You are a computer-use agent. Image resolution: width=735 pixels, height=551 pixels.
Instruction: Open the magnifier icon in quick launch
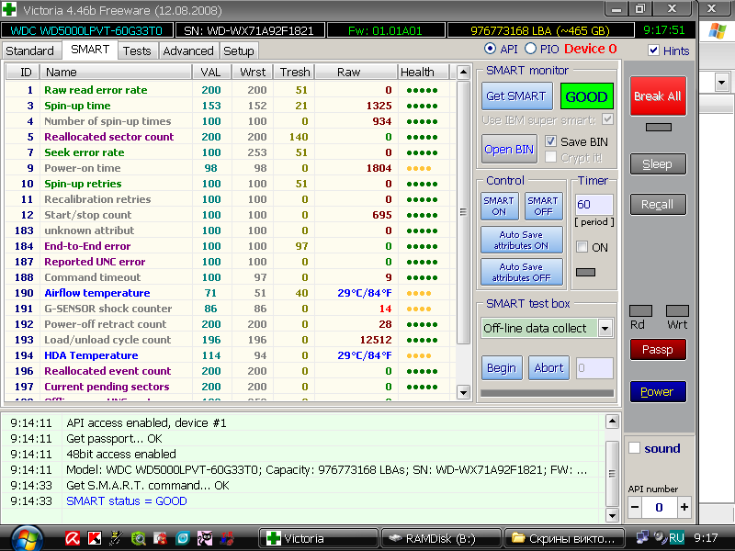[x=139, y=538]
